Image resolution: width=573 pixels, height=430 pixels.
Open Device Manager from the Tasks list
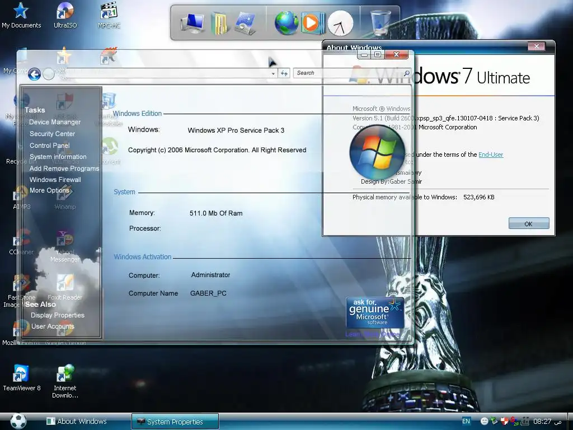55,122
